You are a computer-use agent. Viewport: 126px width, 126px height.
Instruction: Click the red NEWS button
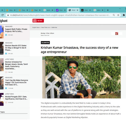coord(38,21)
